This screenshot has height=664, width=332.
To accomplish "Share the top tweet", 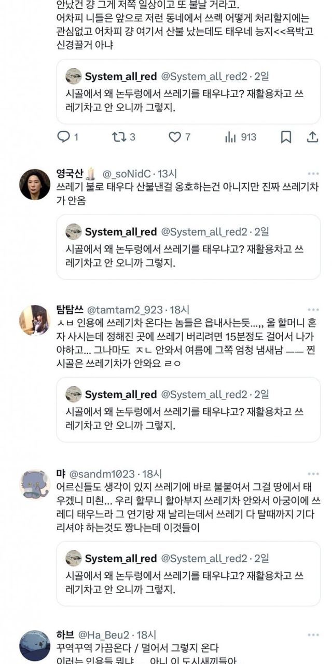I will coord(313,137).
